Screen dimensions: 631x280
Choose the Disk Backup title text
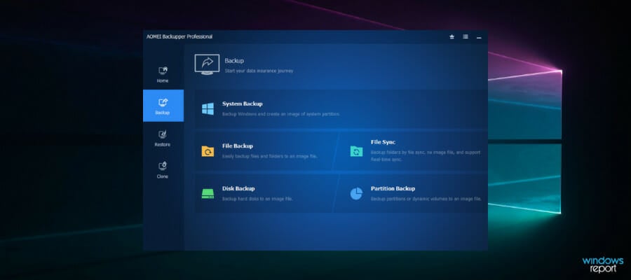point(238,188)
